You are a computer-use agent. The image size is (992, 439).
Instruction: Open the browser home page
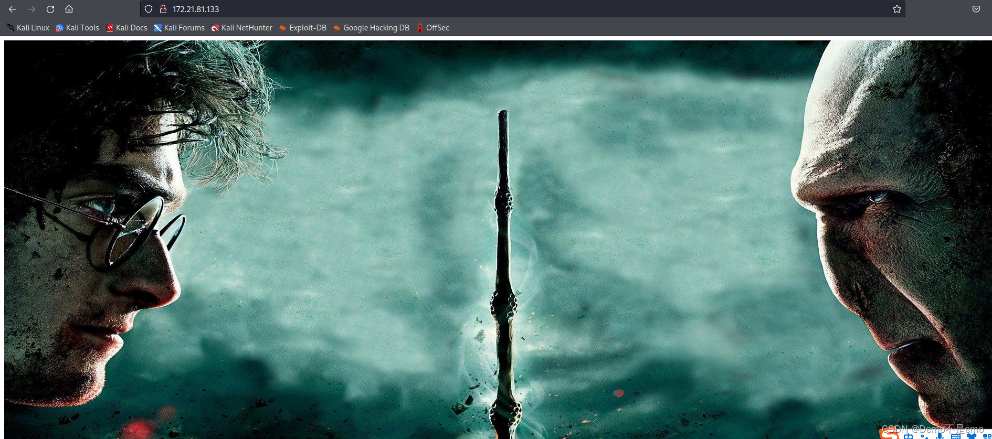click(69, 9)
